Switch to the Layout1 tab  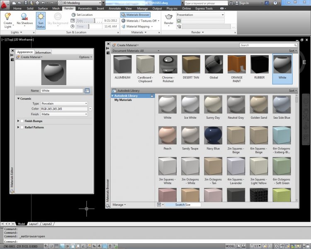[34, 224]
